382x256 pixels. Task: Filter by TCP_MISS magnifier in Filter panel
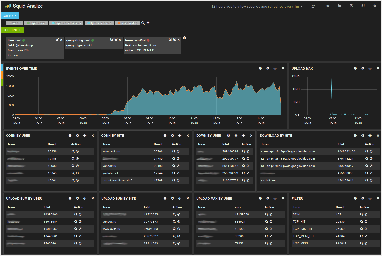361,243
